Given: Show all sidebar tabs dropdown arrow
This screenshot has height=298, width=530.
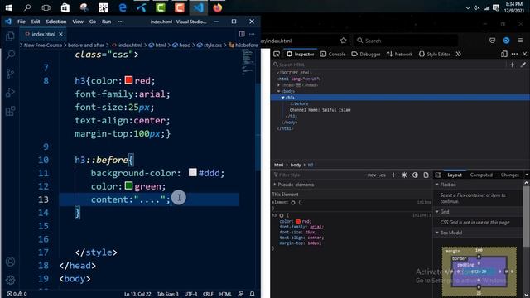Looking at the screenshot, I should [x=527, y=175].
